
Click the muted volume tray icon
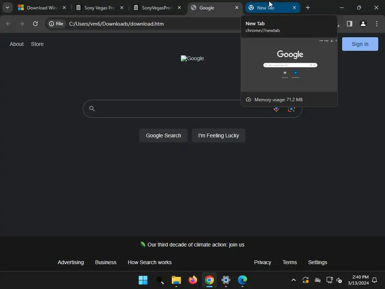point(340,280)
